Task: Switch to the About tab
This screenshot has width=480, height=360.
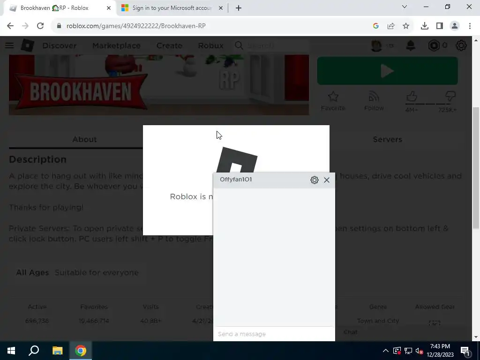Action: 84,139
